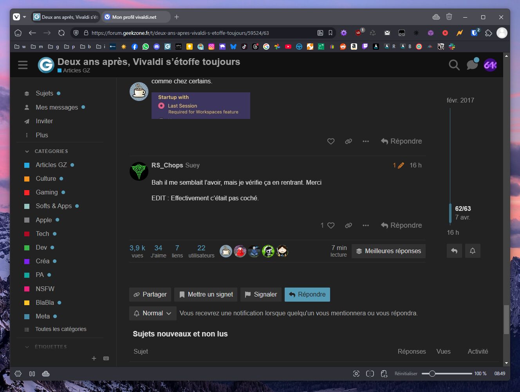Reload the page in Vivaldi
Screen dimensions: 520x392
click(61, 33)
